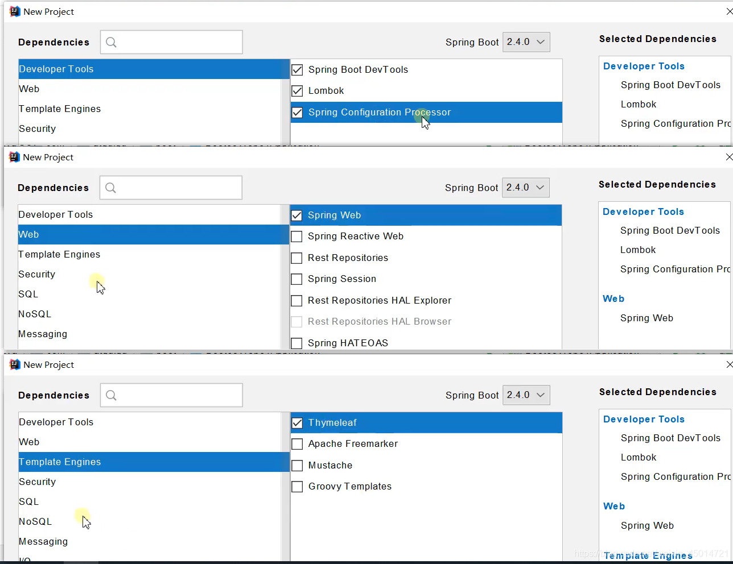Focus the dependency search field in the Web-selected dialog
This screenshot has height=564, width=733.
click(171, 188)
